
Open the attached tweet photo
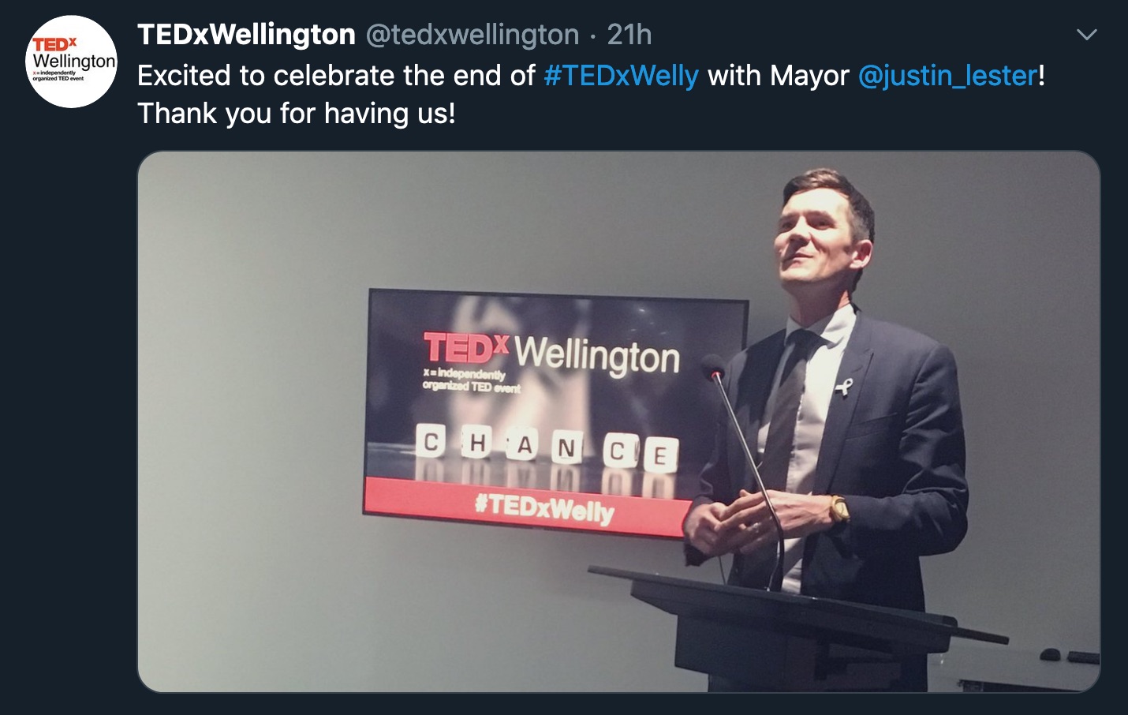[618, 421]
